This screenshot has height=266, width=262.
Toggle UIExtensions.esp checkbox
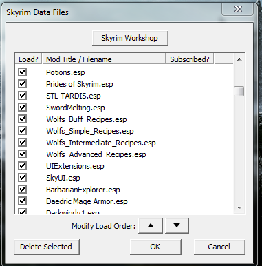click(22, 166)
